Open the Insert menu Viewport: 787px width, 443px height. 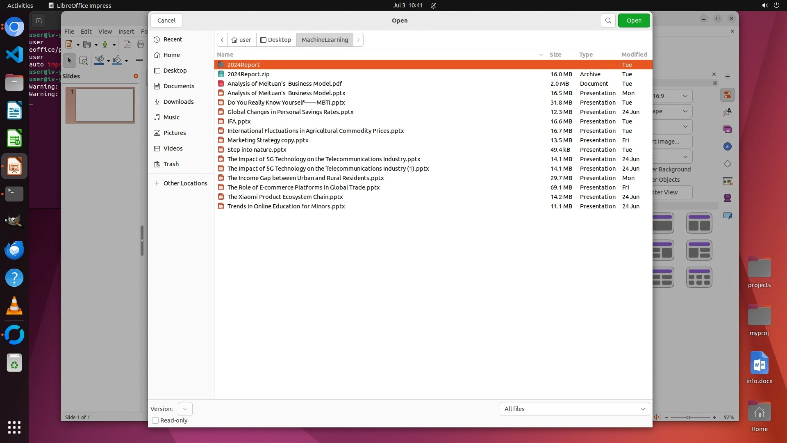[x=126, y=32]
